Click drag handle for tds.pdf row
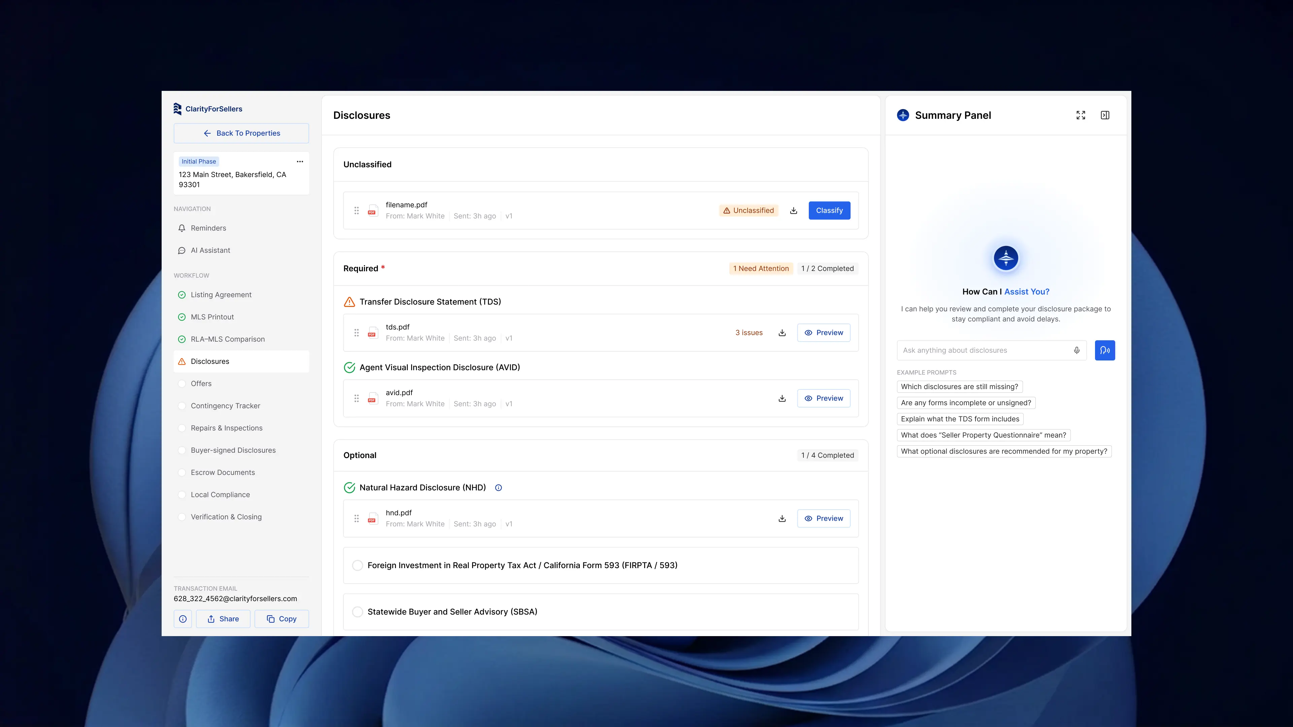 pyautogui.click(x=356, y=333)
